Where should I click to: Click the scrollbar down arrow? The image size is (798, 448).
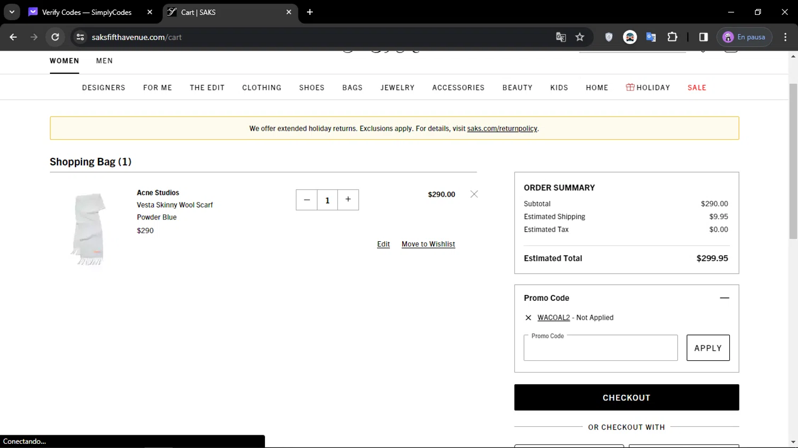[793, 442]
